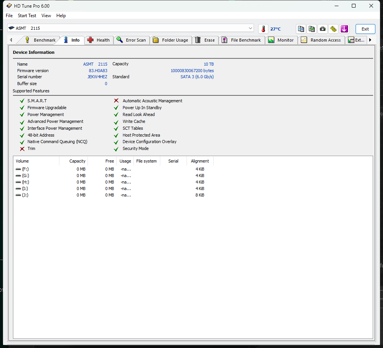The image size is (383, 348).
Task: Click the red X beside Trim
Action: click(x=22, y=149)
